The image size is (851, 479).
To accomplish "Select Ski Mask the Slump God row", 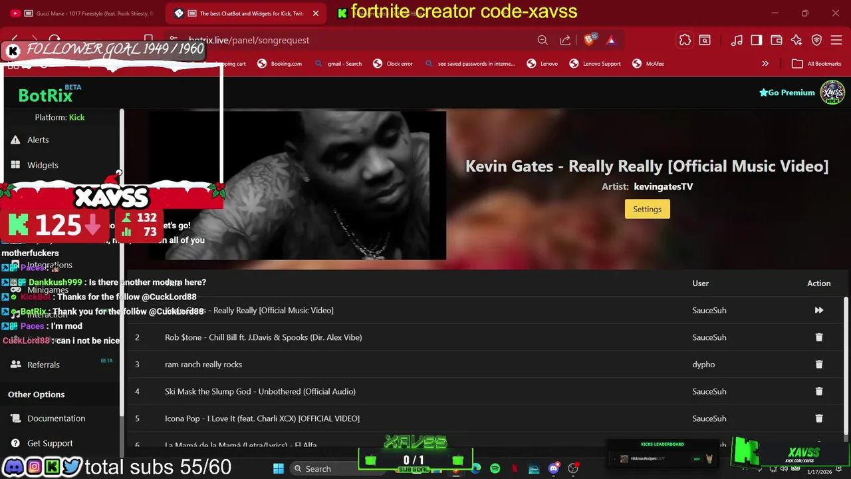I will 484,391.
